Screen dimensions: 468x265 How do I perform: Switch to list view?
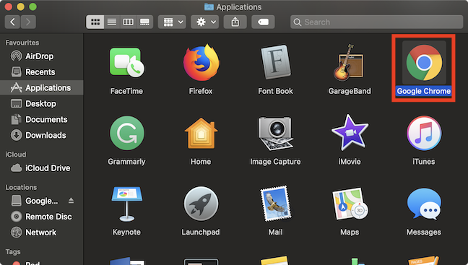pos(112,22)
